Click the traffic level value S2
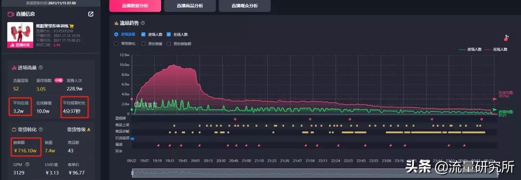 click(x=16, y=89)
